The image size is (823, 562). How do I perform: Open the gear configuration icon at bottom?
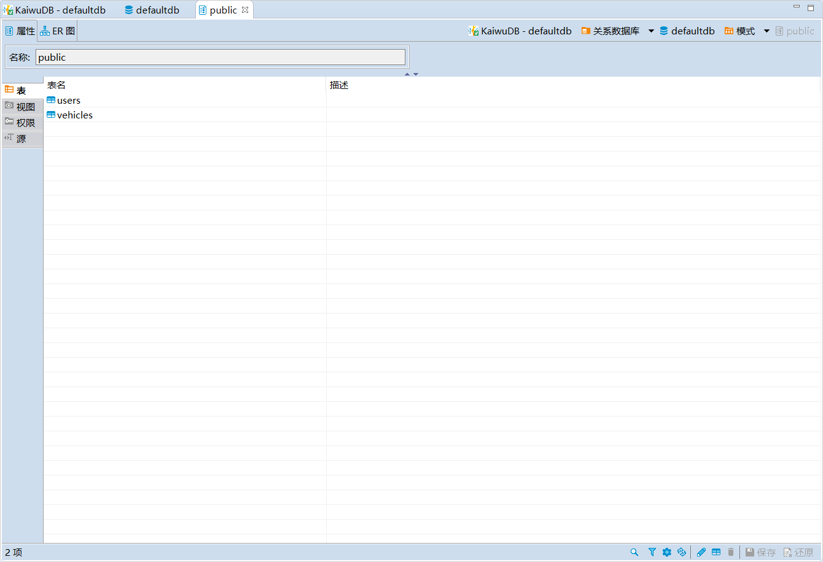[x=667, y=552]
